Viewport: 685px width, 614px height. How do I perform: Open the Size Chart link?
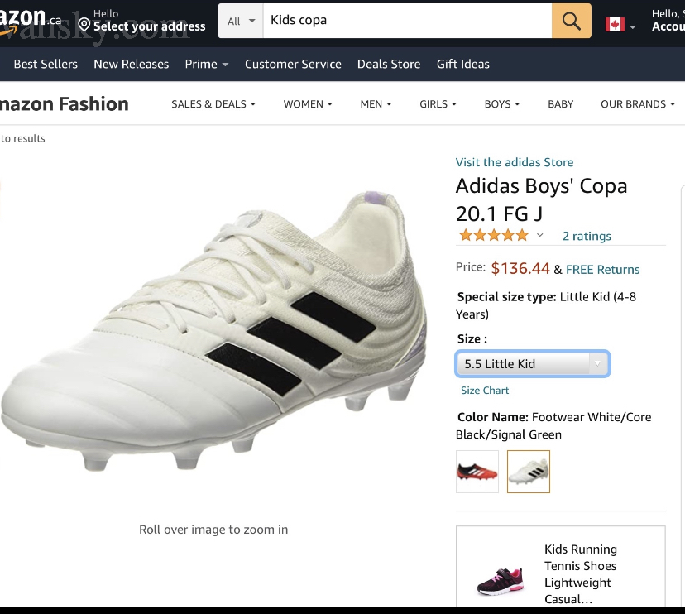485,391
